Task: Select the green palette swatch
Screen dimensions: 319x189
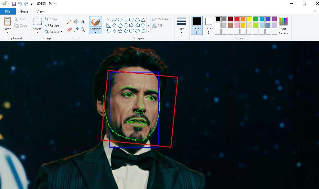Action: point(256,19)
